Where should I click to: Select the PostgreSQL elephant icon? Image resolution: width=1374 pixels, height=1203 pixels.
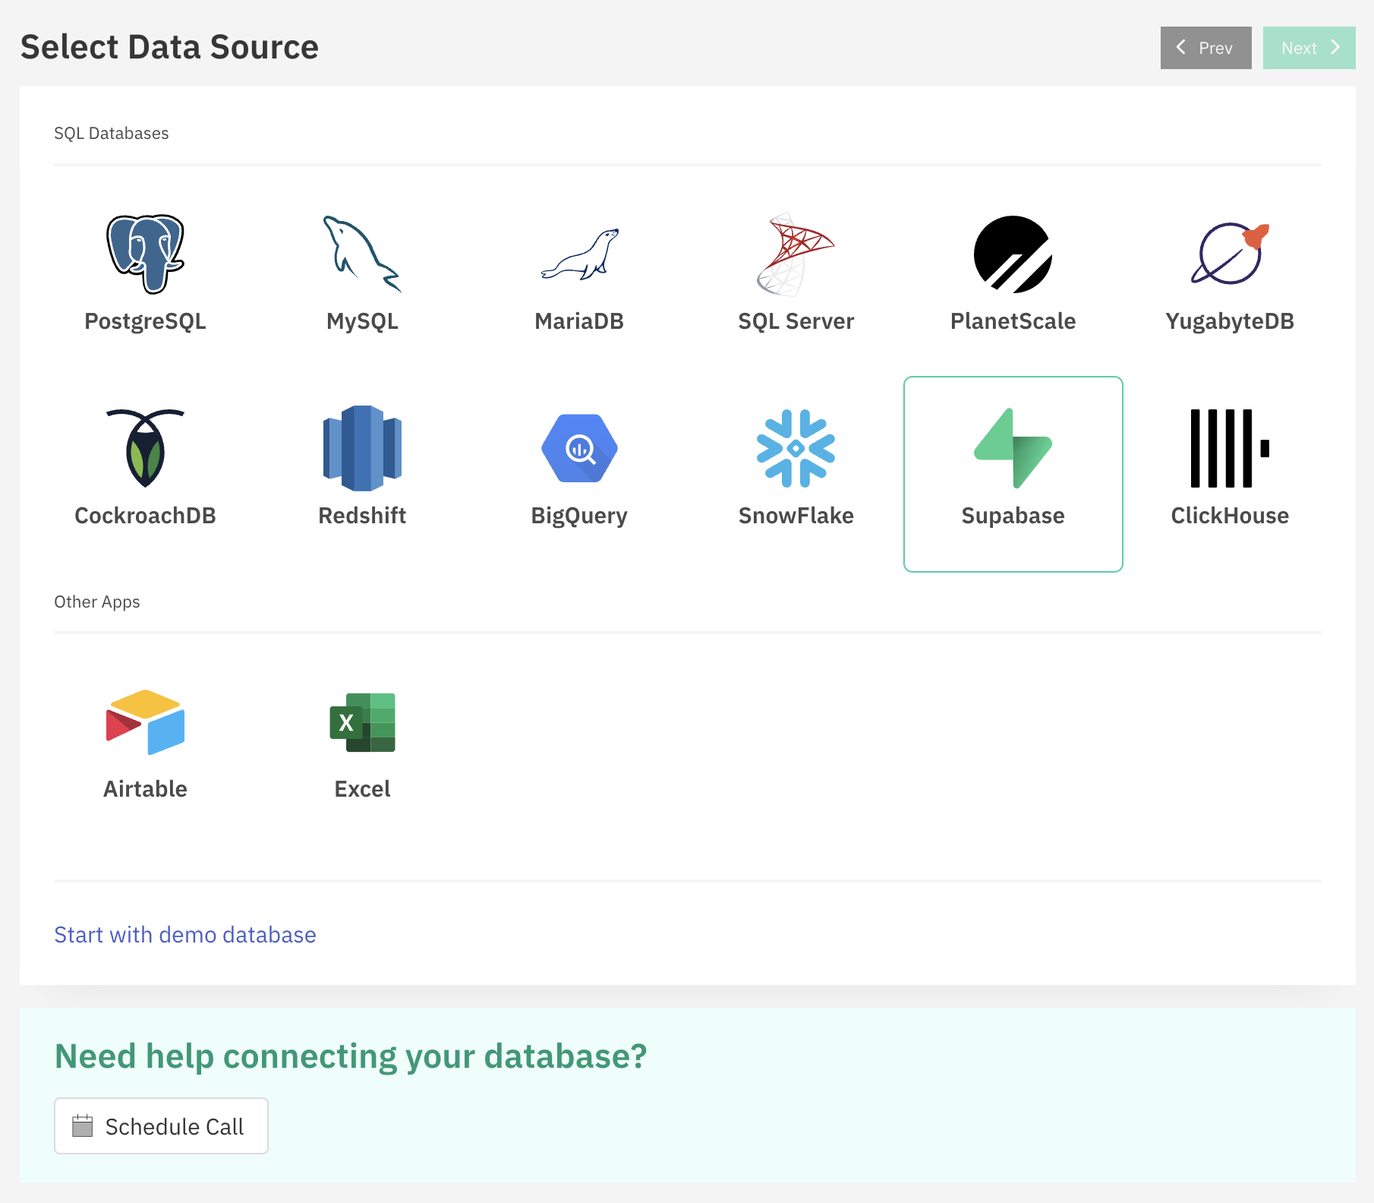[x=145, y=254]
